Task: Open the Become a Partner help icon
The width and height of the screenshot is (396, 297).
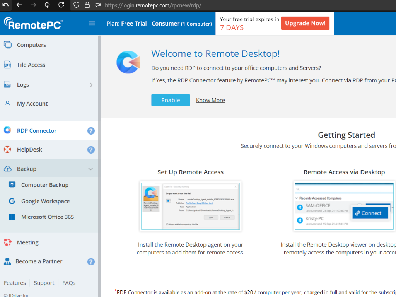Action: pos(91,262)
